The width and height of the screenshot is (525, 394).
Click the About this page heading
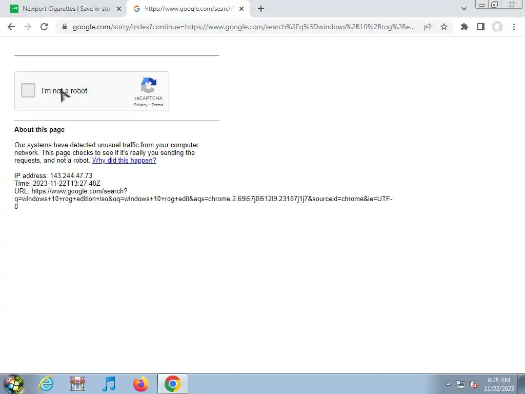39,130
